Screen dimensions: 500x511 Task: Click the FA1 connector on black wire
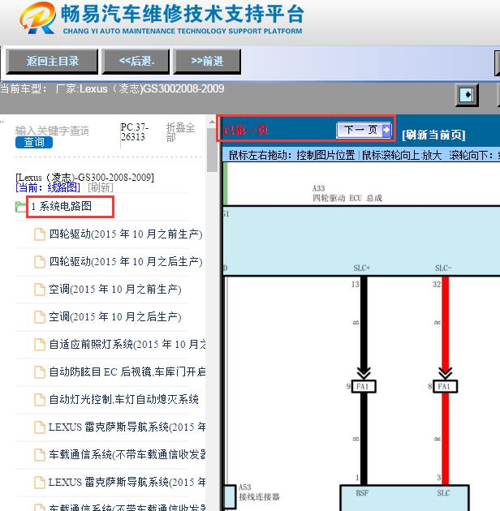click(x=364, y=387)
